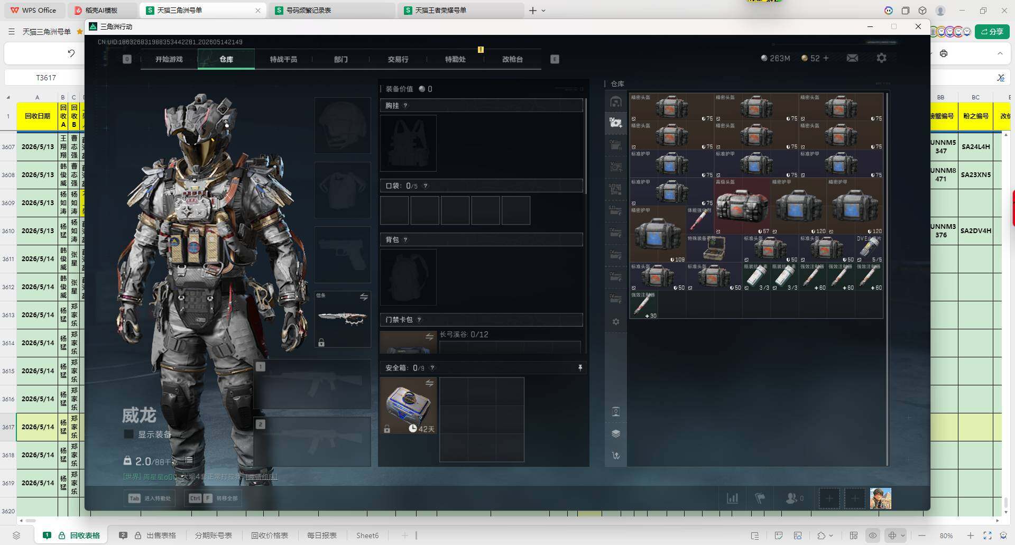Viewport: 1015px width, 545px height.
Task: Select the 高级头盔 repair kit item
Action: pos(742,206)
